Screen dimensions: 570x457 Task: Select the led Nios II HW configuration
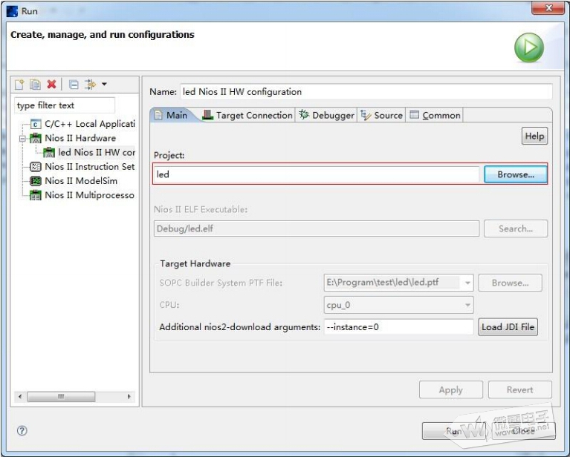pos(96,152)
